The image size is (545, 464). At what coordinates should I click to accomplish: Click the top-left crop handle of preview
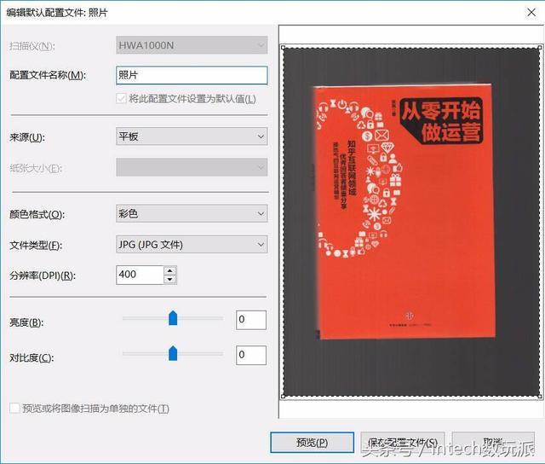[x=283, y=48]
